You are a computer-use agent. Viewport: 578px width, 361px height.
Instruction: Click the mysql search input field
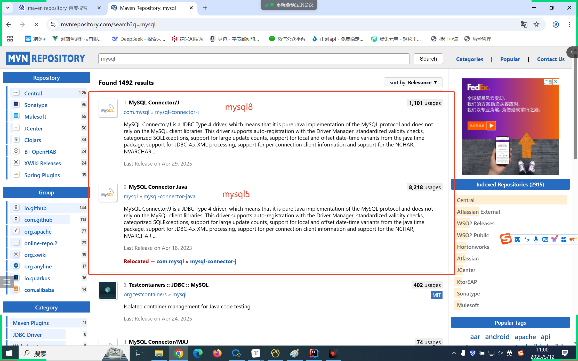pyautogui.click(x=254, y=59)
